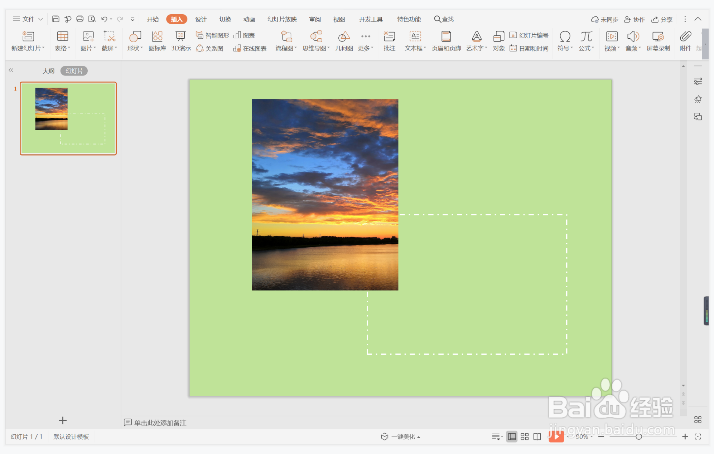Insert a 批注 comment
Screen dimensions: 714x454
[389, 41]
